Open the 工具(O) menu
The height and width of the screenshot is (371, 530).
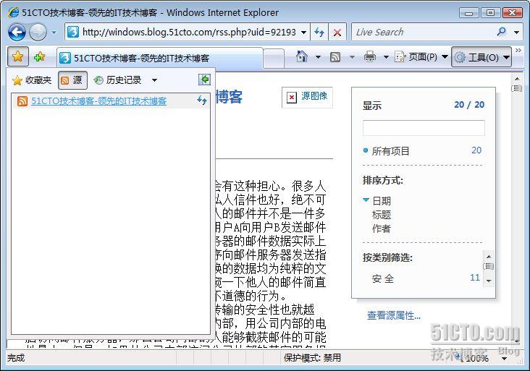[x=481, y=57]
